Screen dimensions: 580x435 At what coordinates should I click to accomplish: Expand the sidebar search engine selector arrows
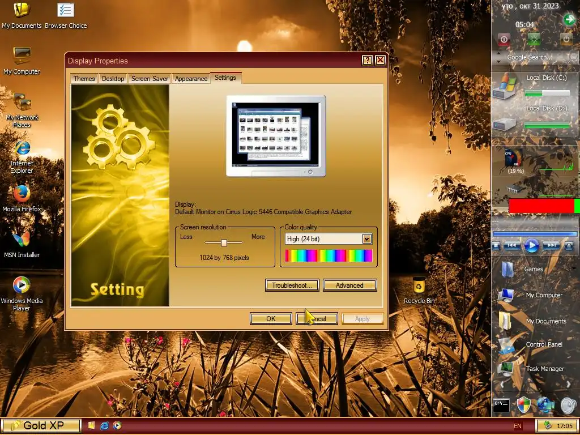[x=498, y=57]
